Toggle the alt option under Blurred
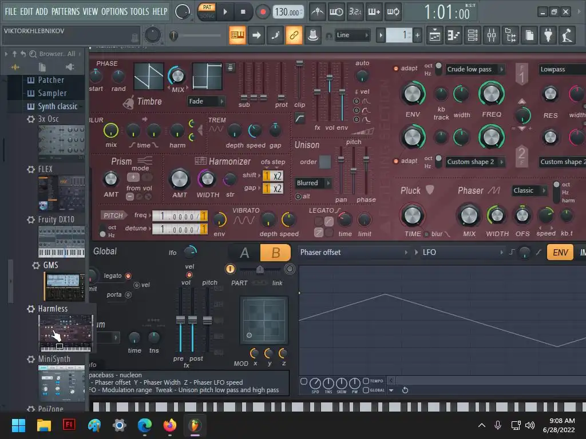This screenshot has height=439, width=586. click(x=298, y=197)
